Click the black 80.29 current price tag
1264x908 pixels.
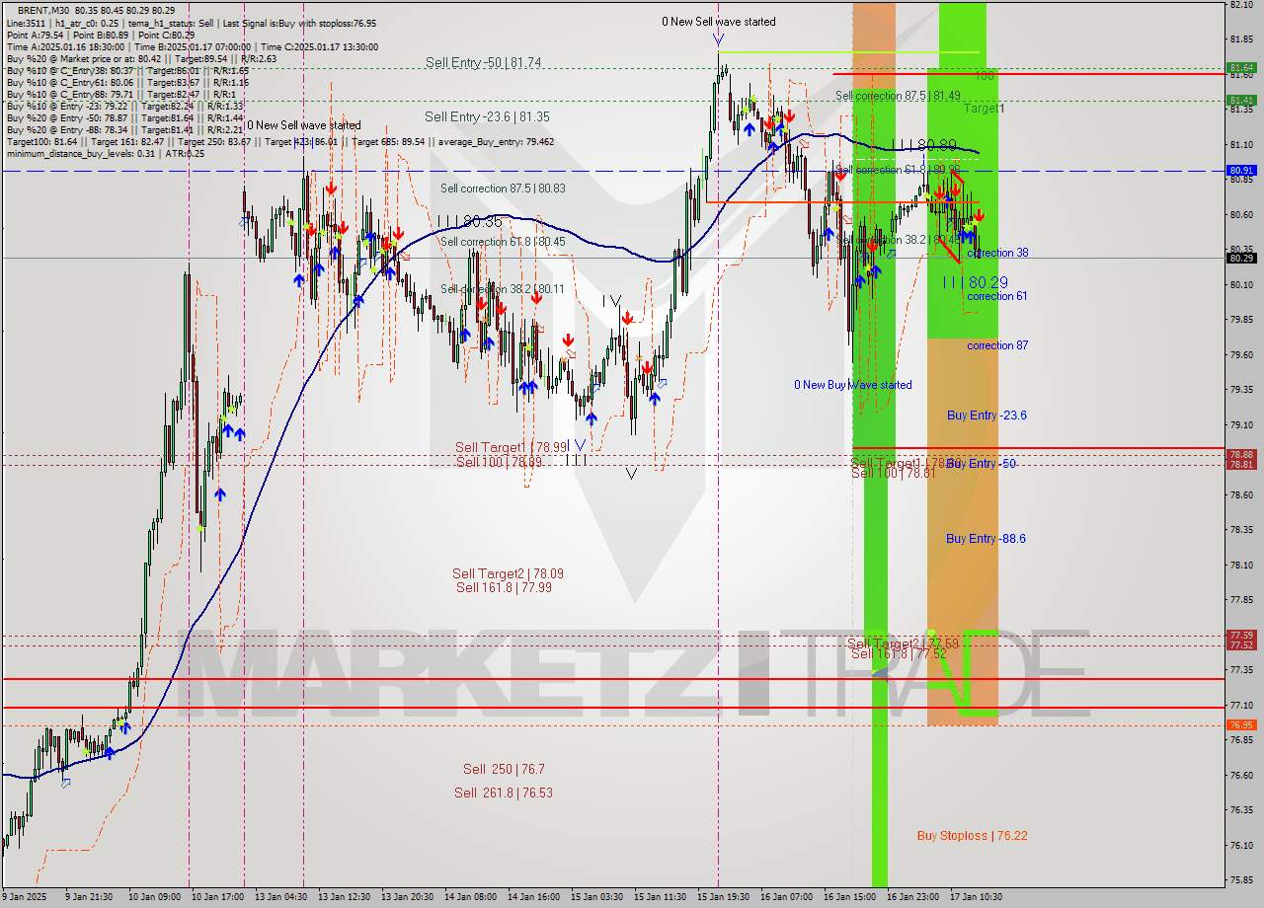(x=1241, y=258)
